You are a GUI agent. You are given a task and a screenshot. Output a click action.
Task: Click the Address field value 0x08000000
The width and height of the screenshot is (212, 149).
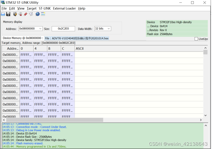coord(27,29)
